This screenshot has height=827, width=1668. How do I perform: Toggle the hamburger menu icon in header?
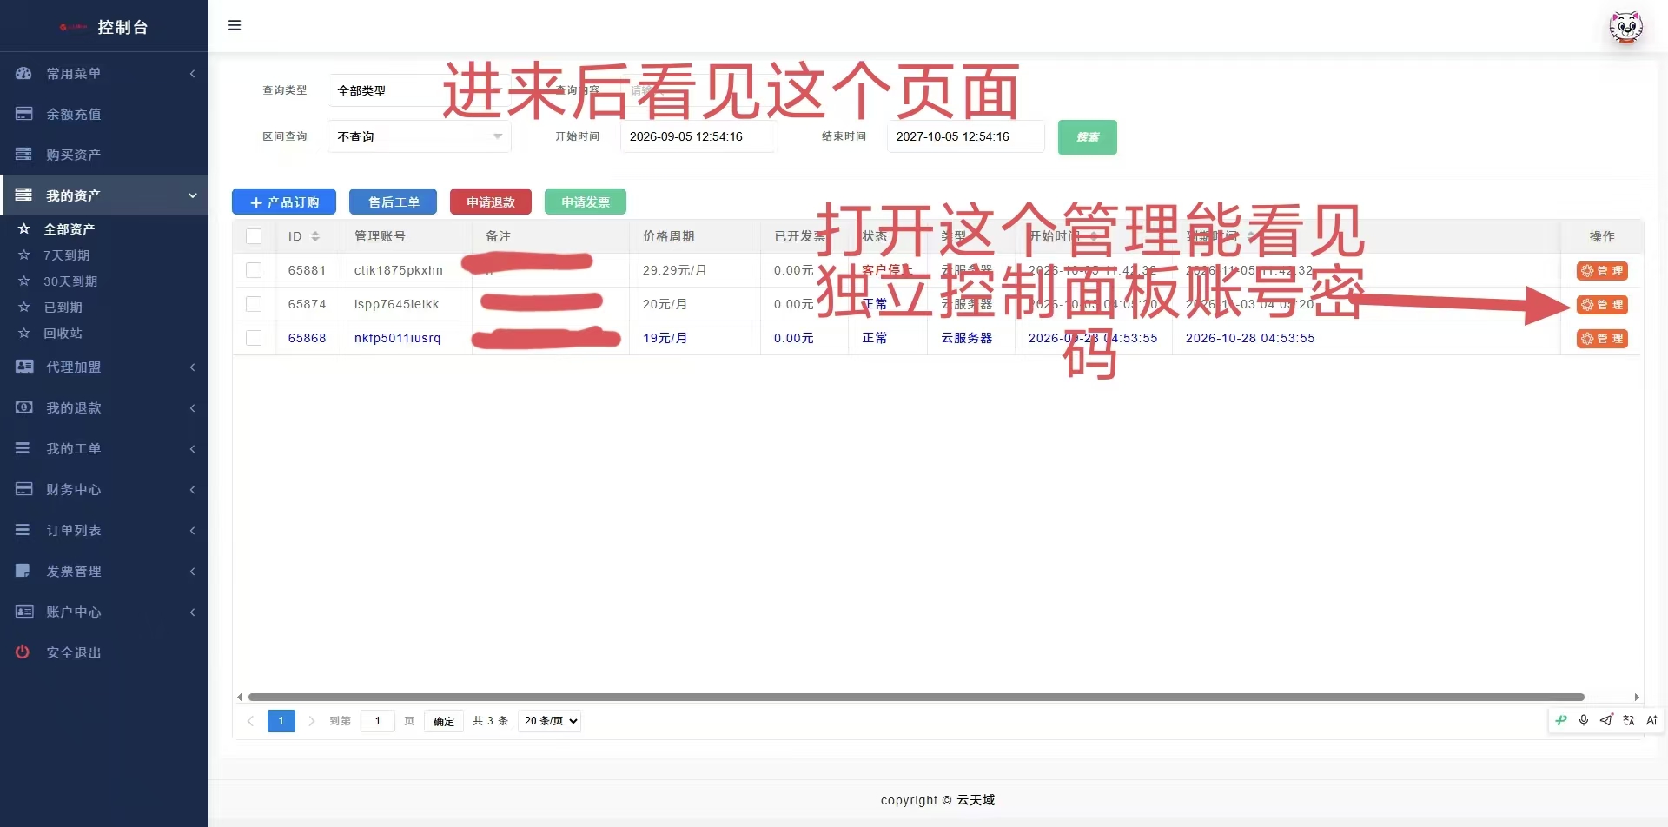[235, 25]
